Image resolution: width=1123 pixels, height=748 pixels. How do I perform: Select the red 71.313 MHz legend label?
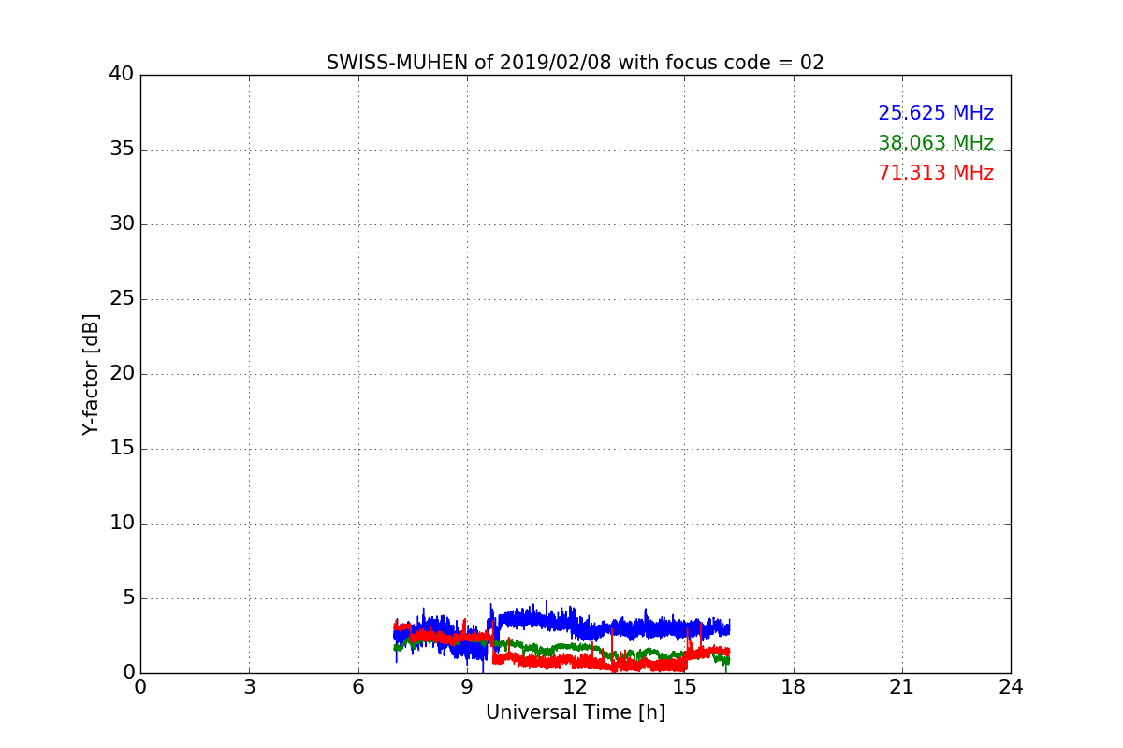[x=936, y=173]
